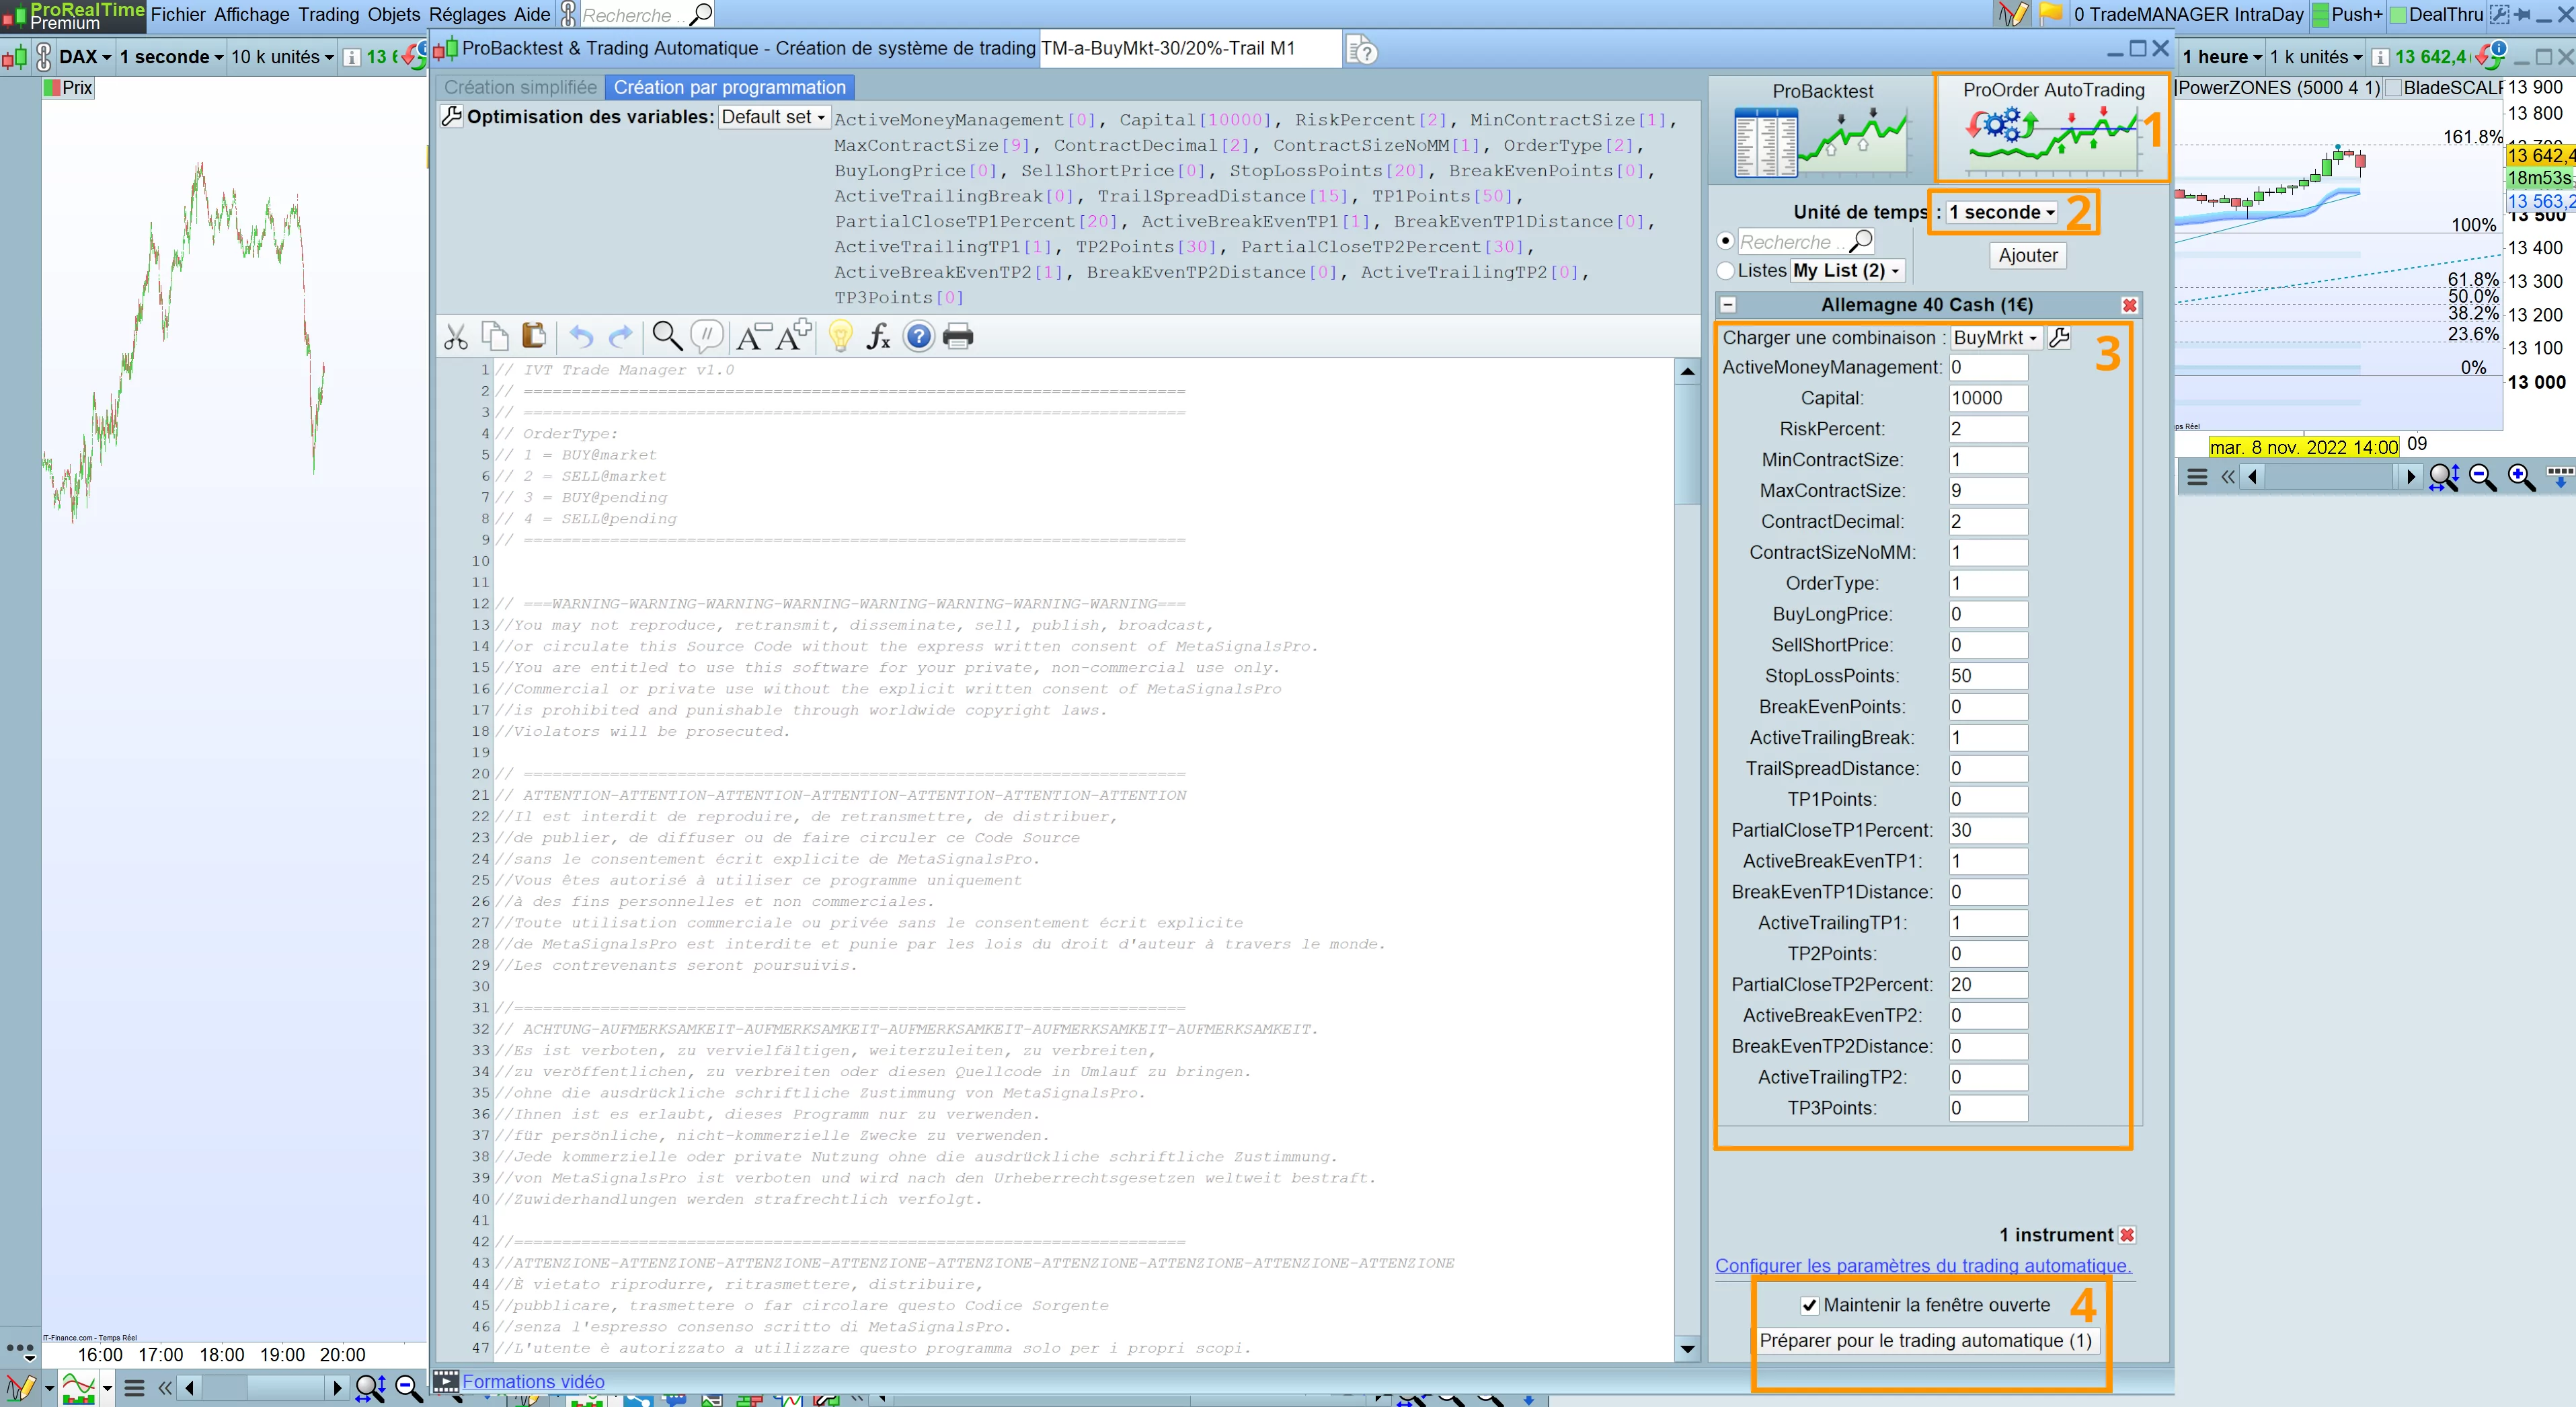Image resolution: width=2576 pixels, height=1407 pixels.
Task: Click the wrench next to BuyMrkt combination
Action: point(2059,338)
